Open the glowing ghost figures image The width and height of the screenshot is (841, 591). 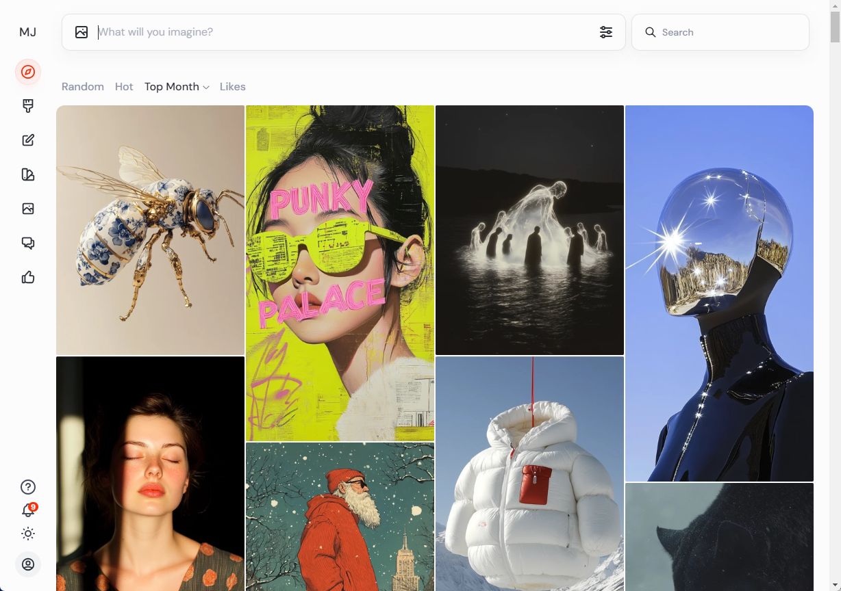coord(529,230)
